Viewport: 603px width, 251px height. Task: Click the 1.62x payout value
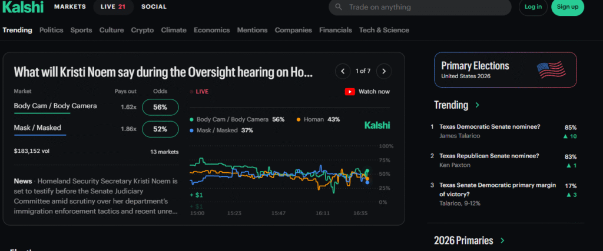coord(128,108)
